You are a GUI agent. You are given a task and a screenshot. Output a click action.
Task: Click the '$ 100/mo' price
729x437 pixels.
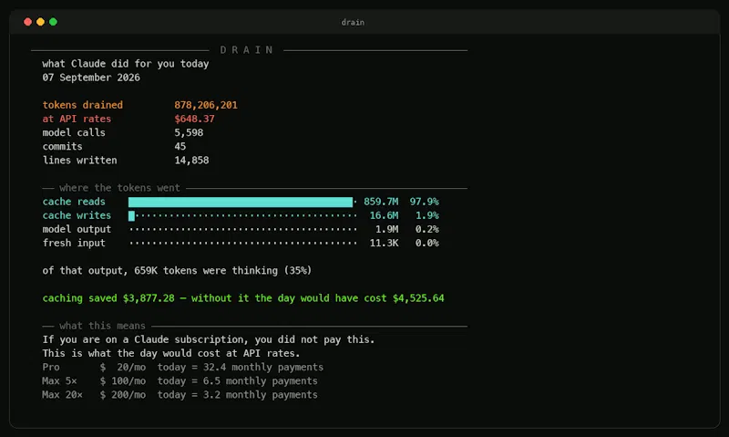click(x=123, y=381)
